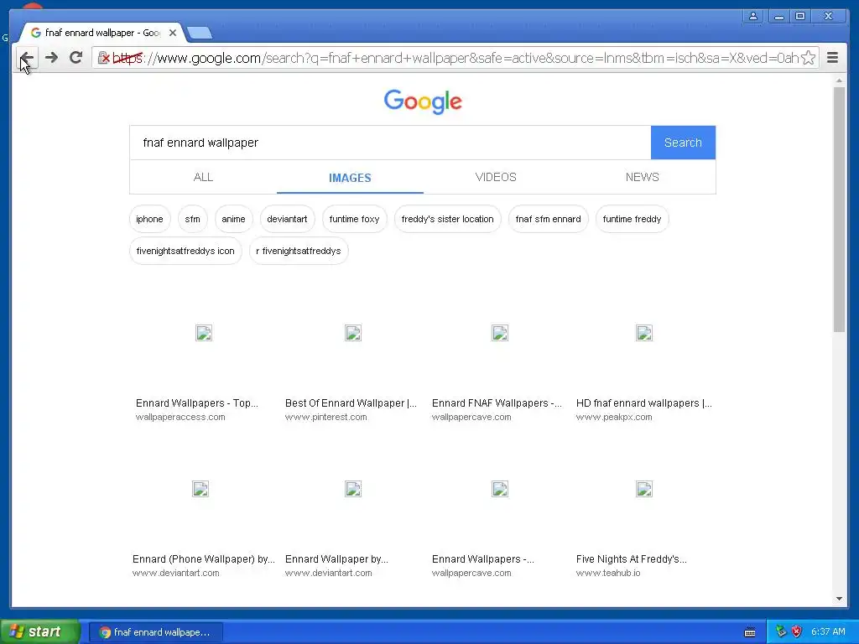Click the page vertical scrollbar thumb

pos(839,209)
